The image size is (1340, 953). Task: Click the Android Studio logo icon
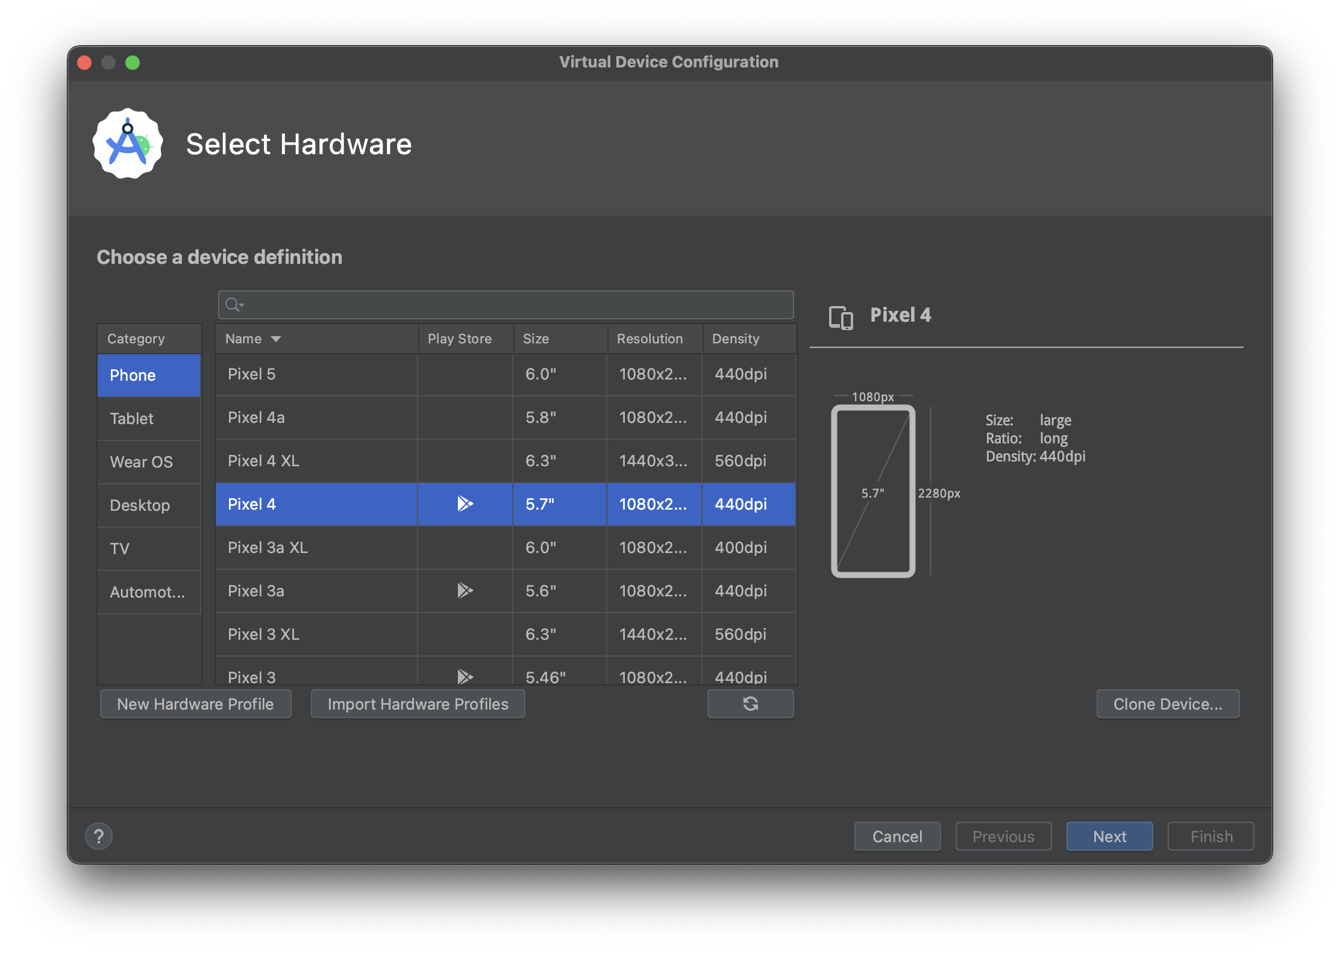click(128, 144)
